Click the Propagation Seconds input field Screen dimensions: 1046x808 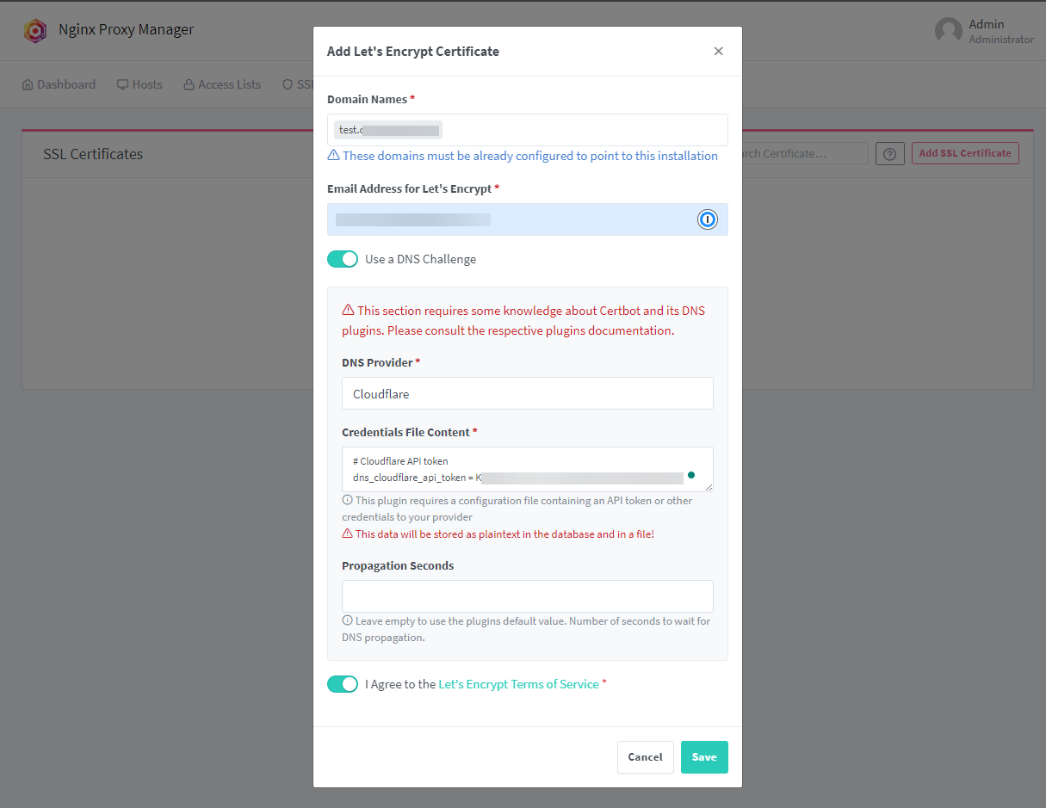pos(527,595)
